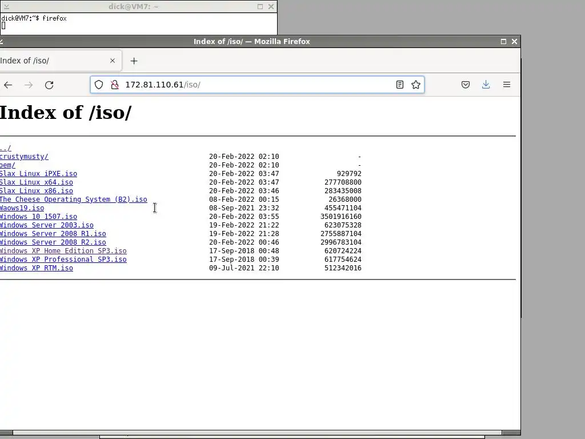Click the terminal line with firefox command
Image resolution: width=585 pixels, height=439 pixels.
pos(34,18)
